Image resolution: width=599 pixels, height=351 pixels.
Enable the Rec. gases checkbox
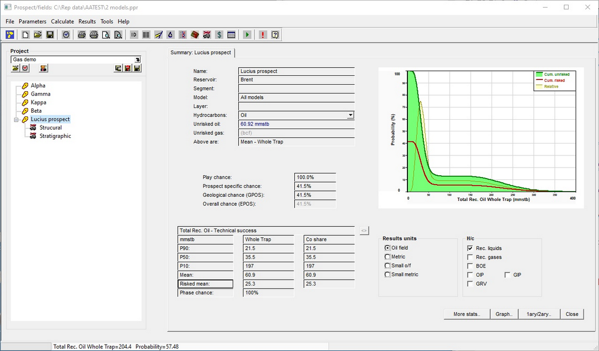click(x=471, y=257)
